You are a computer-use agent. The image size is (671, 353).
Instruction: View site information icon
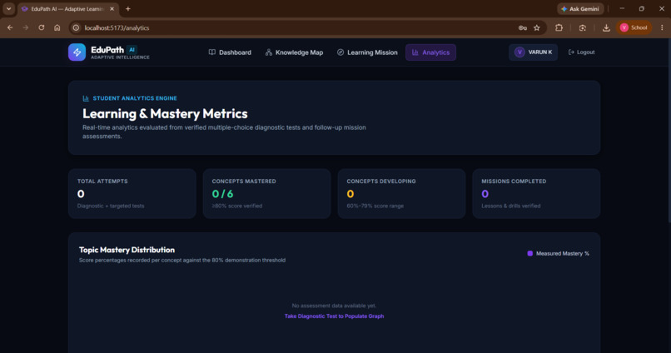click(x=76, y=27)
